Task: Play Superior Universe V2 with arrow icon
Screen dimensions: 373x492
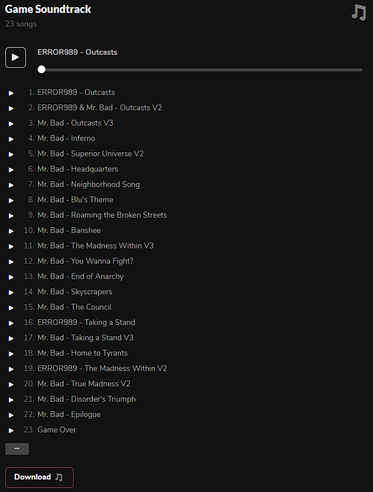Action: tap(11, 155)
